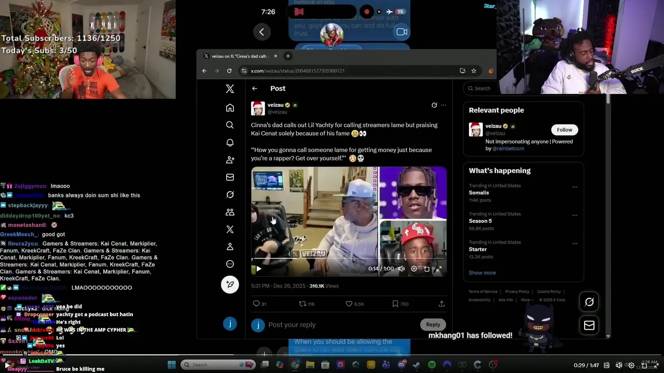This screenshot has height=373, width=664.
Task: Click the compose post feather button
Action: tap(230, 284)
